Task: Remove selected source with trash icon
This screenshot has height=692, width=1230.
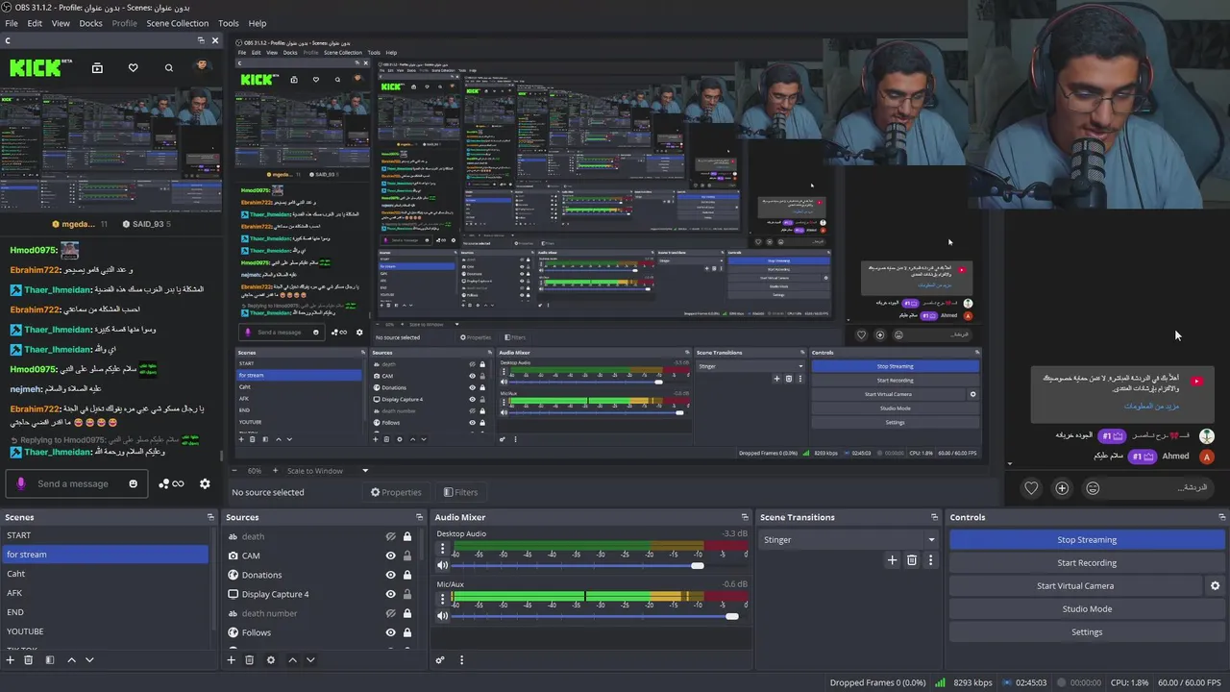Action: 249,659
